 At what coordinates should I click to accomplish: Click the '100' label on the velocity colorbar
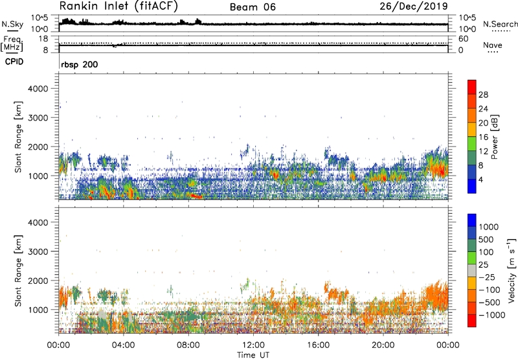click(486, 252)
